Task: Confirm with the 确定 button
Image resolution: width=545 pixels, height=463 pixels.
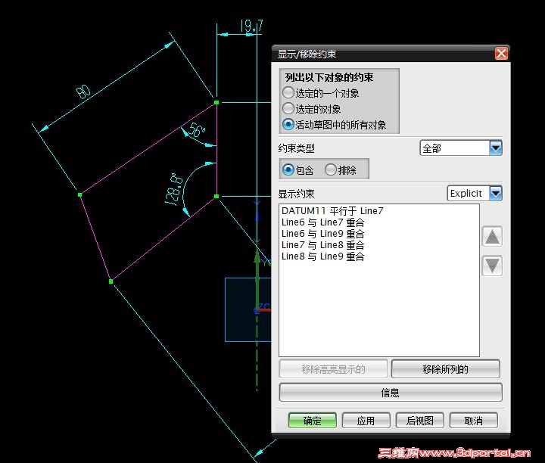Action: point(312,421)
